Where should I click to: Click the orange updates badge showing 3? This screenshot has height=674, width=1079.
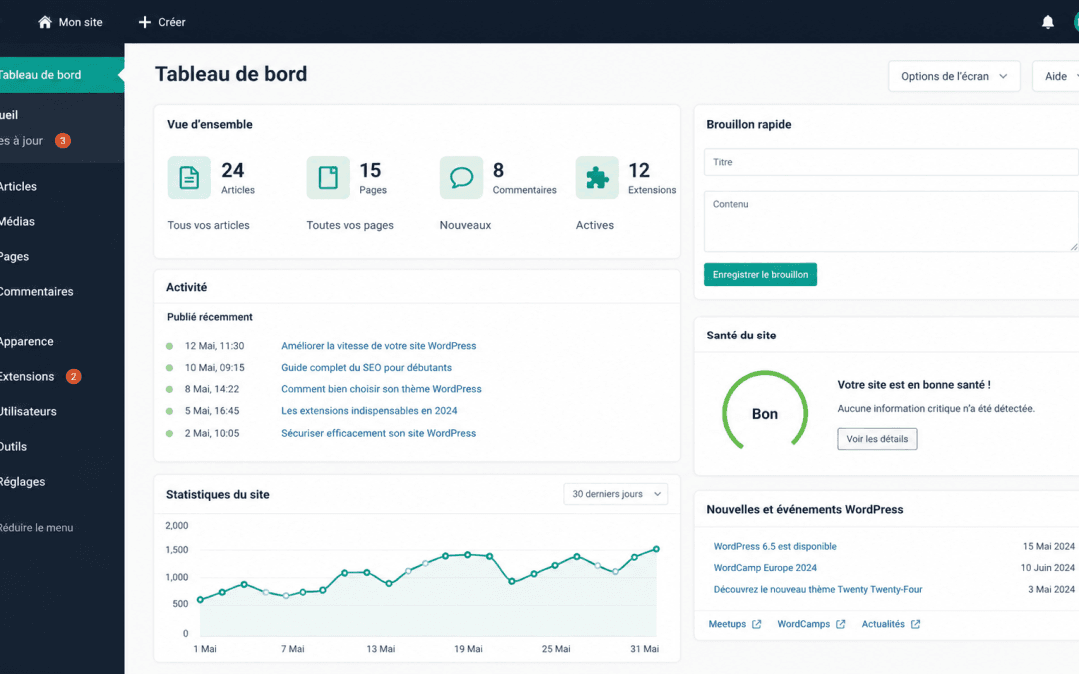(63, 141)
